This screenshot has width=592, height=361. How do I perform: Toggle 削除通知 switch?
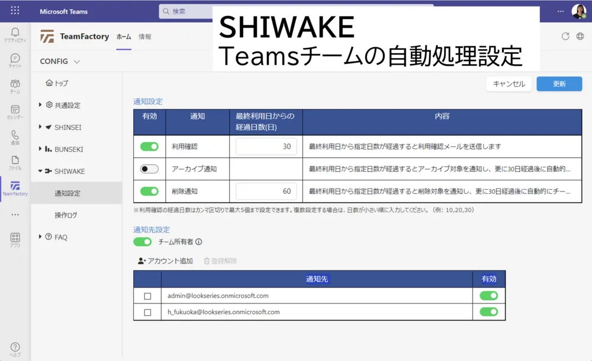click(x=149, y=191)
